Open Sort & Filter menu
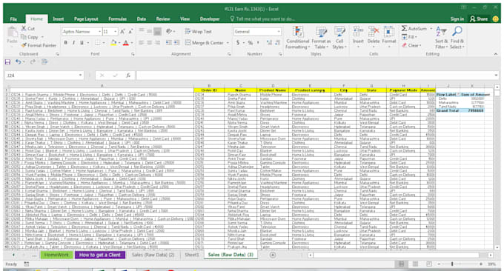 tap(441, 38)
